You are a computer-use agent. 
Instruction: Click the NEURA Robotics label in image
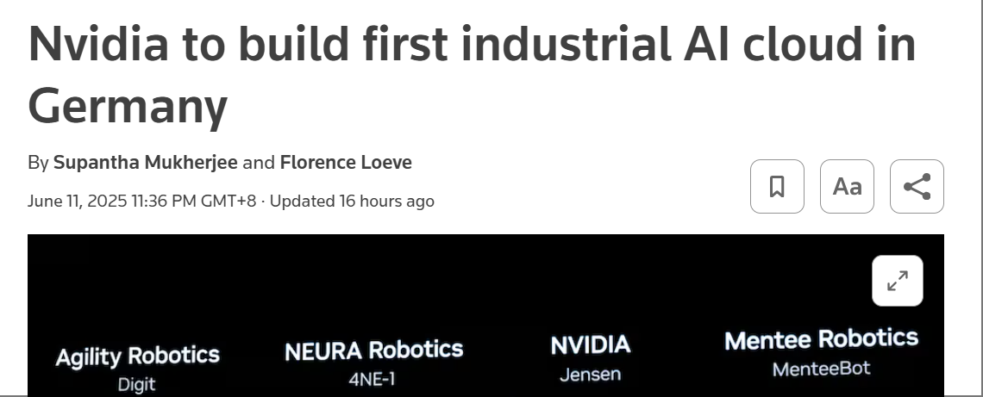373,350
